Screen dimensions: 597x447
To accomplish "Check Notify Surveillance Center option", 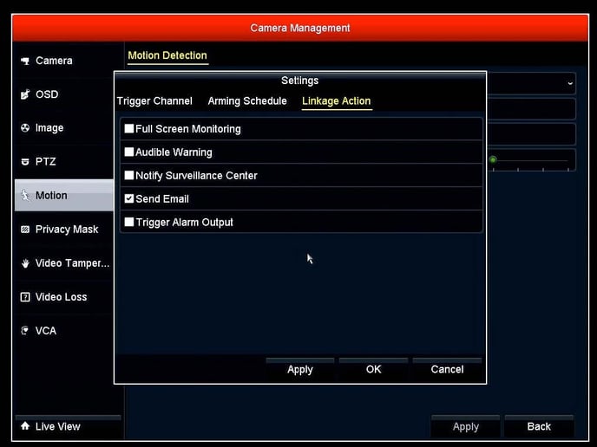I will (129, 176).
